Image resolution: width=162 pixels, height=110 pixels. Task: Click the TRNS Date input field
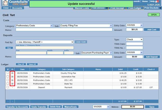click(134, 44)
